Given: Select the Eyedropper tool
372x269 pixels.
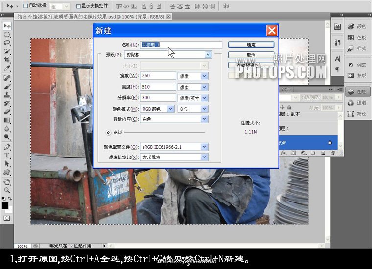Looking at the screenshot, I should (7, 68).
